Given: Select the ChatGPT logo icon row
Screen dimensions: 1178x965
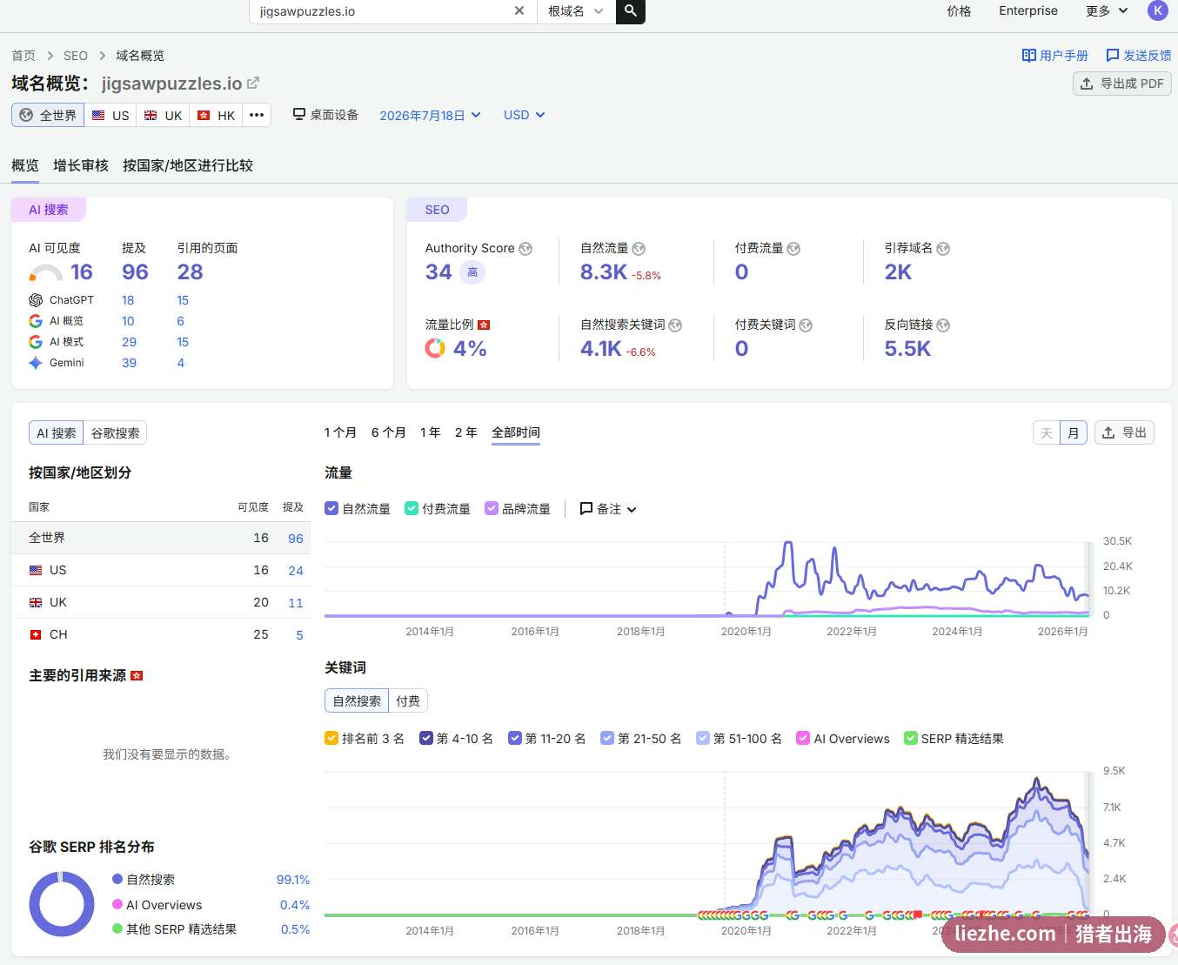Looking at the screenshot, I should pos(36,300).
